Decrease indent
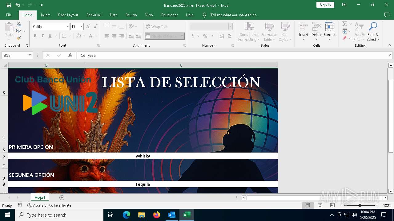This screenshot has width=394, height=221. pyautogui.click(x=131, y=36)
